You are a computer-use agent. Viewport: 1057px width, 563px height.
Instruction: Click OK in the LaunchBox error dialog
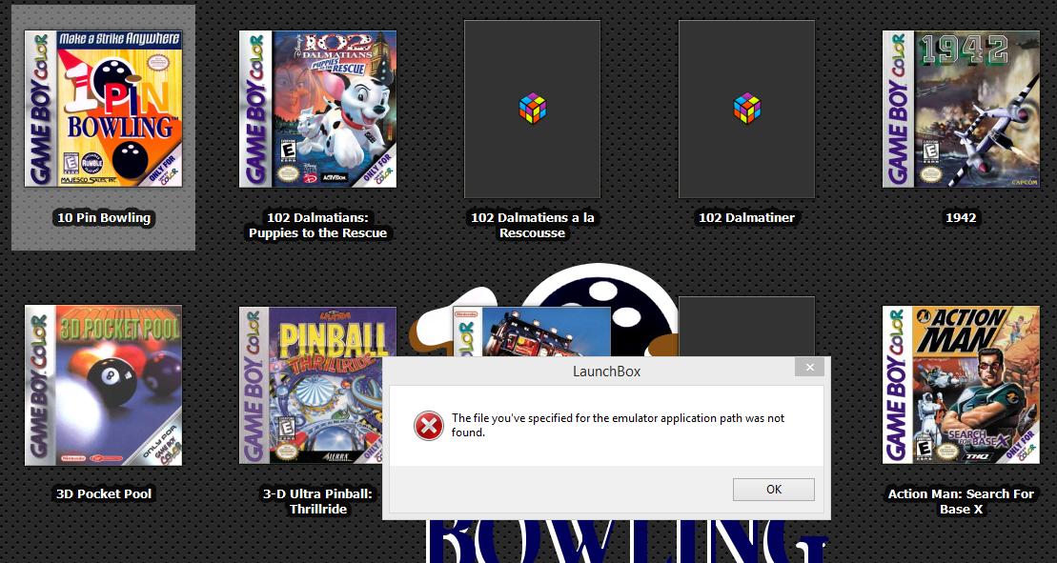coord(773,490)
